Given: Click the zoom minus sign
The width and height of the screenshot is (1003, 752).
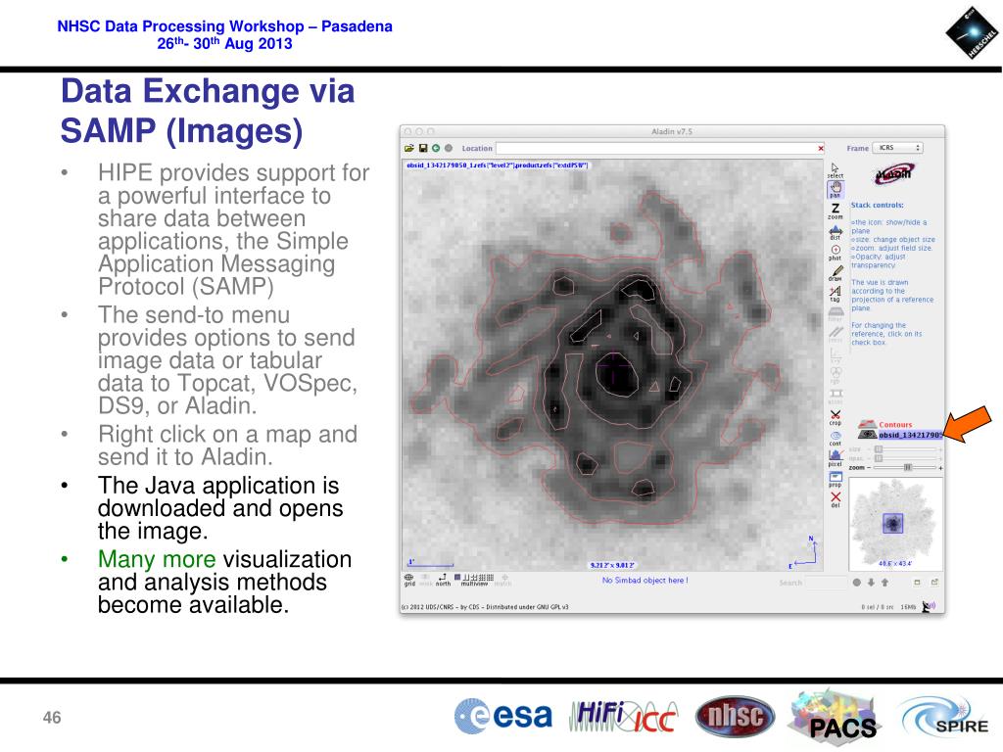Looking at the screenshot, I should tap(870, 468).
